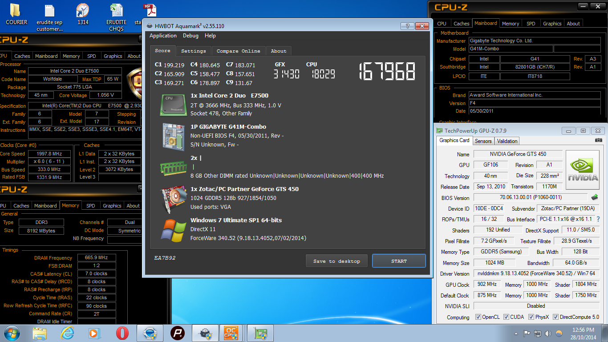This screenshot has height=342, width=608.
Task: Click the Windows logo icon in Aquamark
Action: point(173,230)
